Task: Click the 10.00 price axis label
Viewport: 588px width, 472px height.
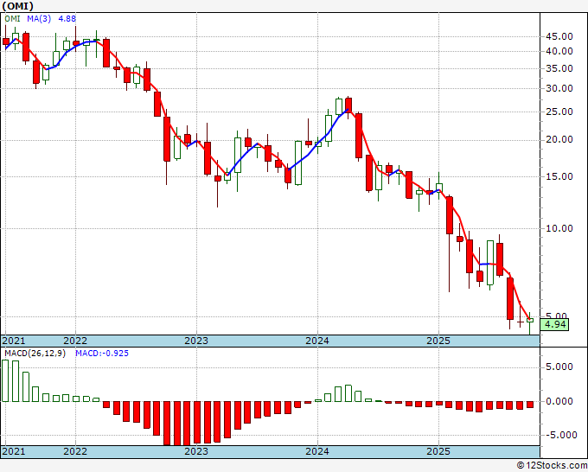Action: tap(559, 228)
